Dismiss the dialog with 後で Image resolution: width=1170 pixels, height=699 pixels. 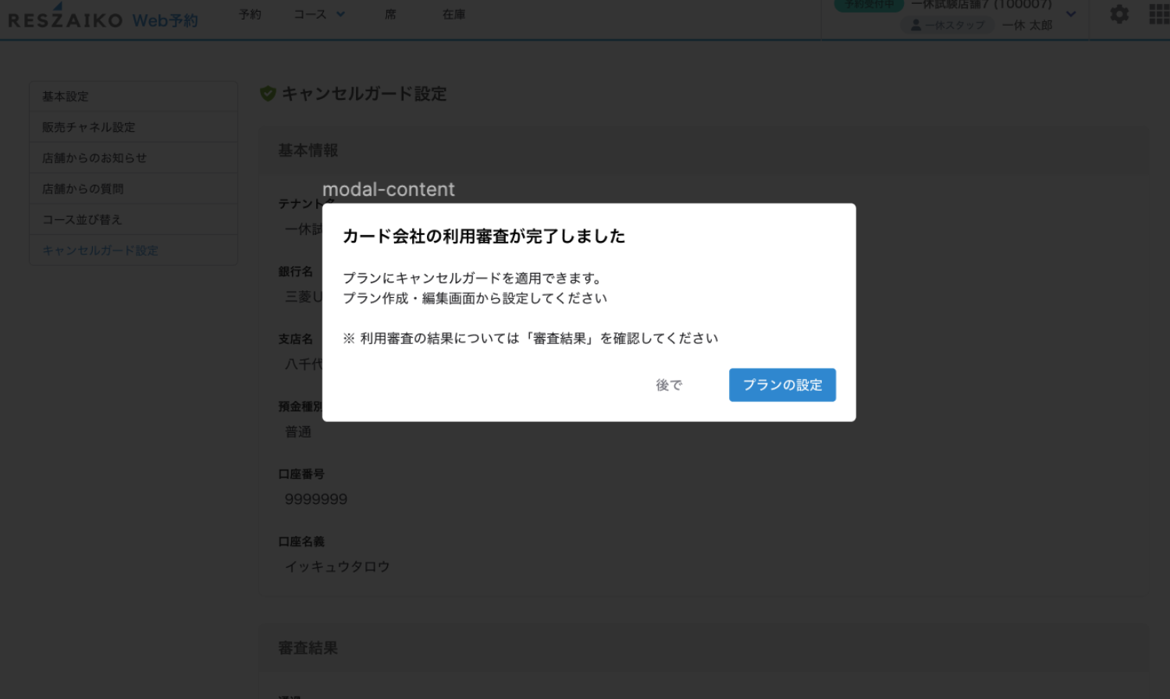pos(669,385)
